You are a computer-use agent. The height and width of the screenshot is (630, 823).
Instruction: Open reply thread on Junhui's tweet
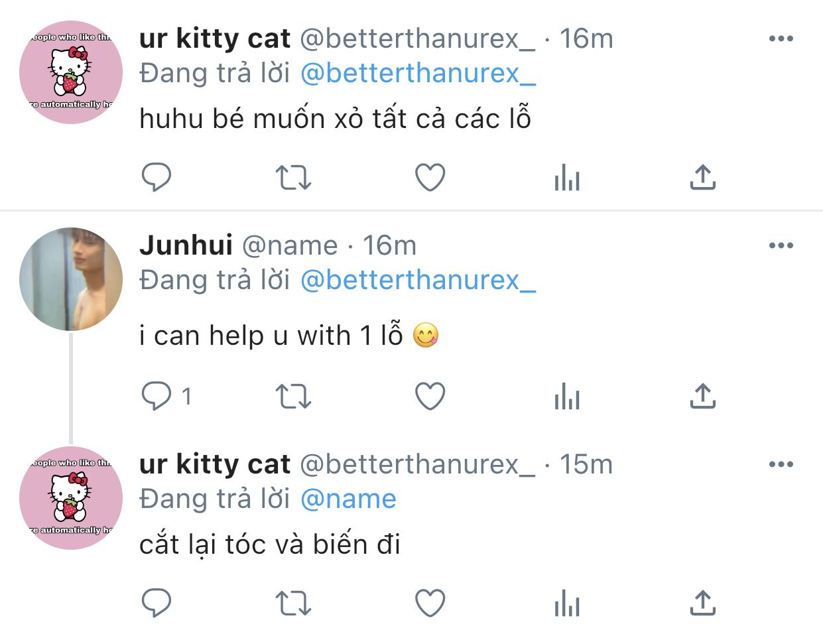(x=157, y=396)
